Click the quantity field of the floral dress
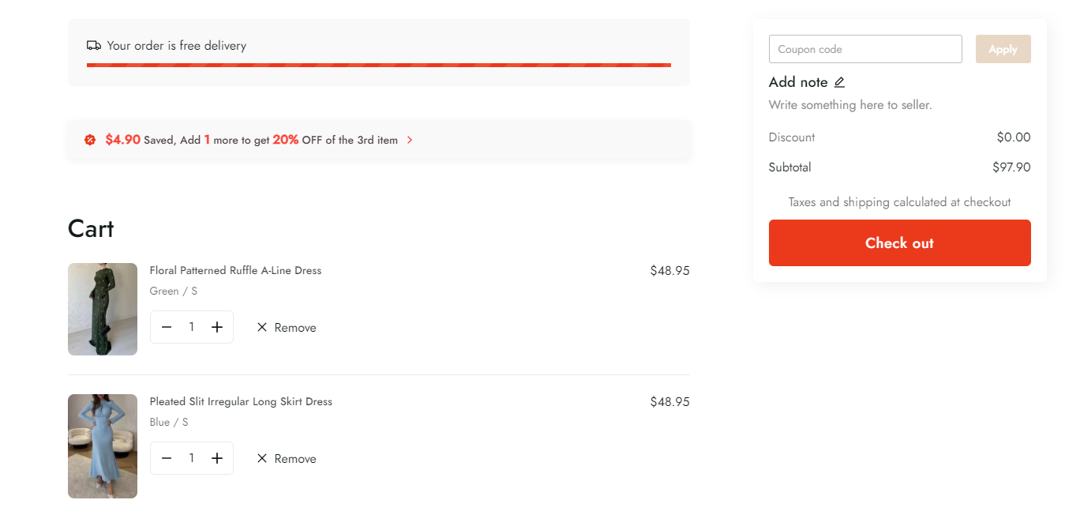Image resolution: width=1080 pixels, height=515 pixels. [x=192, y=327]
